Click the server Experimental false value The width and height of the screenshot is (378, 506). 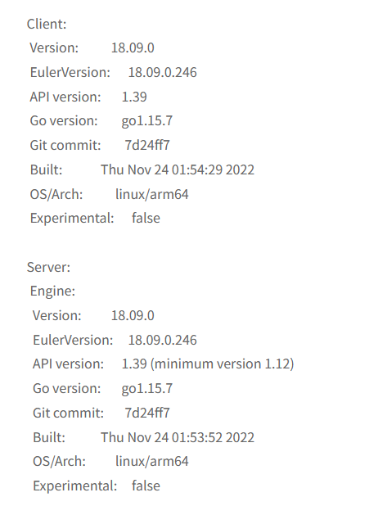pos(146,486)
